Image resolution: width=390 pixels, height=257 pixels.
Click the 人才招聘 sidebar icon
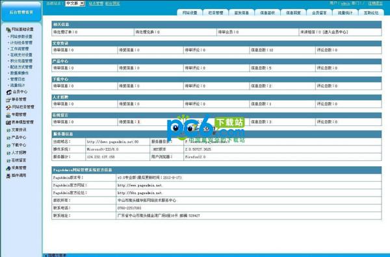(x=8, y=153)
